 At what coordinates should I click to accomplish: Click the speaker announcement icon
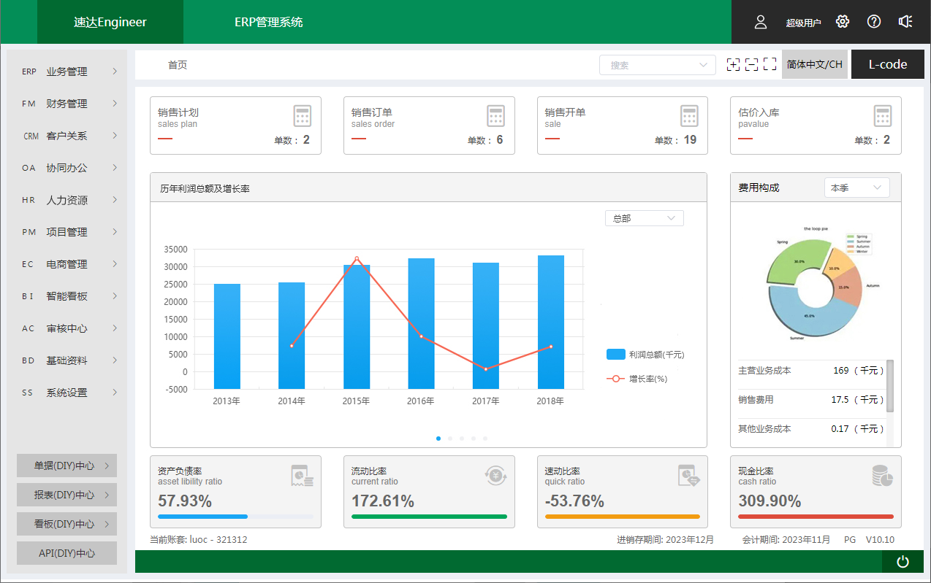[x=905, y=22]
